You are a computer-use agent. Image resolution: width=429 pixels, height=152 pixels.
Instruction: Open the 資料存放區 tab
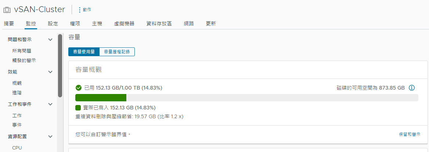(x=159, y=24)
